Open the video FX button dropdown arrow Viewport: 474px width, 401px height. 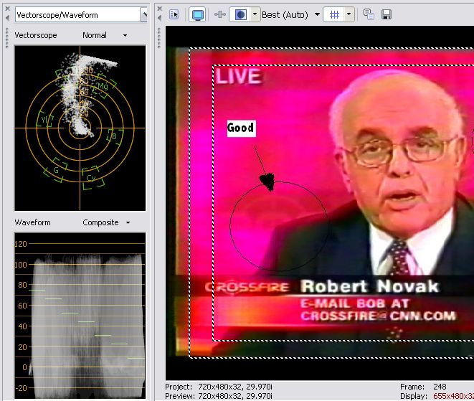pos(255,14)
